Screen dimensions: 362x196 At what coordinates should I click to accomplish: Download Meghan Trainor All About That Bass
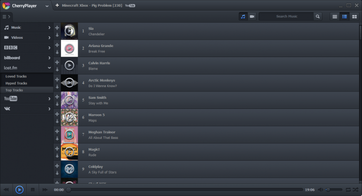[x=57, y=138]
